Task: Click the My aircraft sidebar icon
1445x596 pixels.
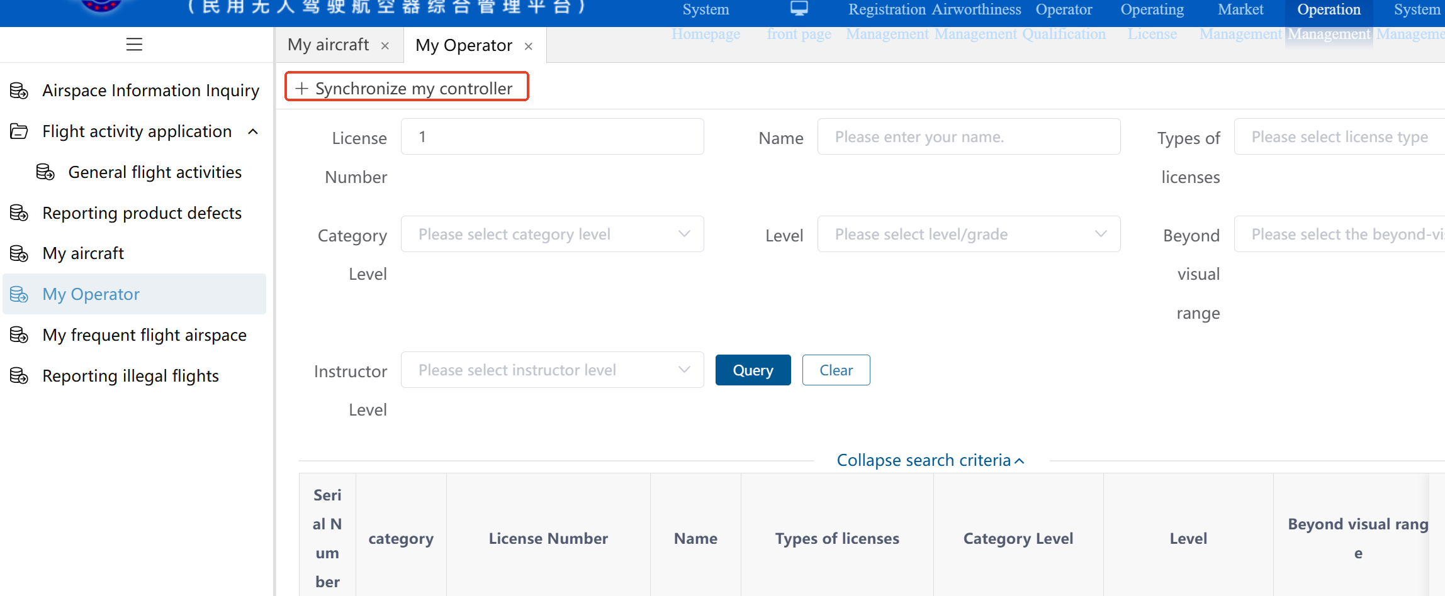Action: [20, 253]
